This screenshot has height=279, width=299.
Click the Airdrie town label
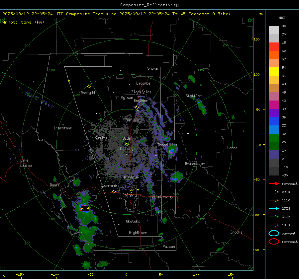[131, 177]
